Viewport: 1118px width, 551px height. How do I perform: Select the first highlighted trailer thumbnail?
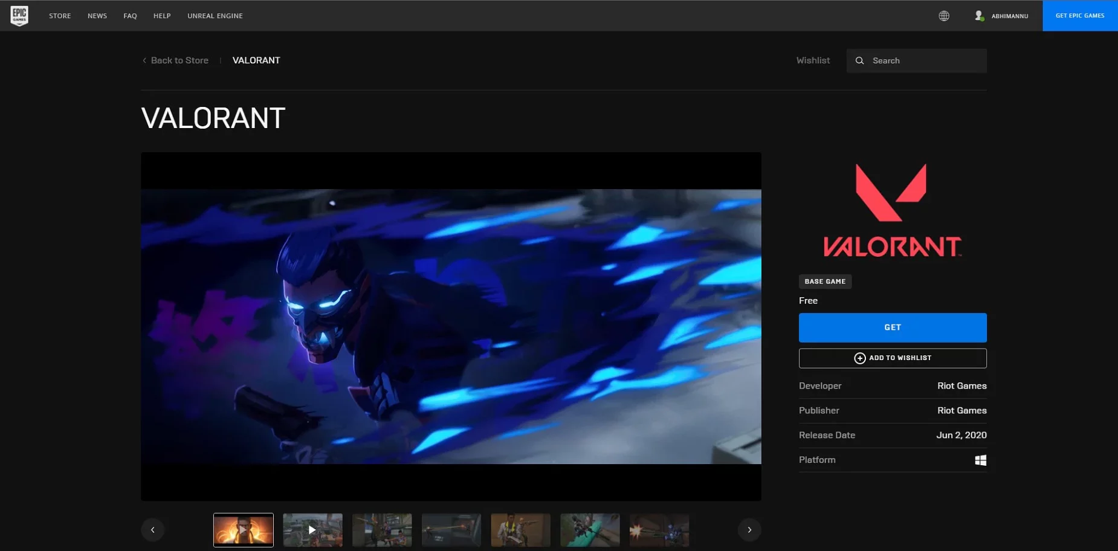click(244, 530)
